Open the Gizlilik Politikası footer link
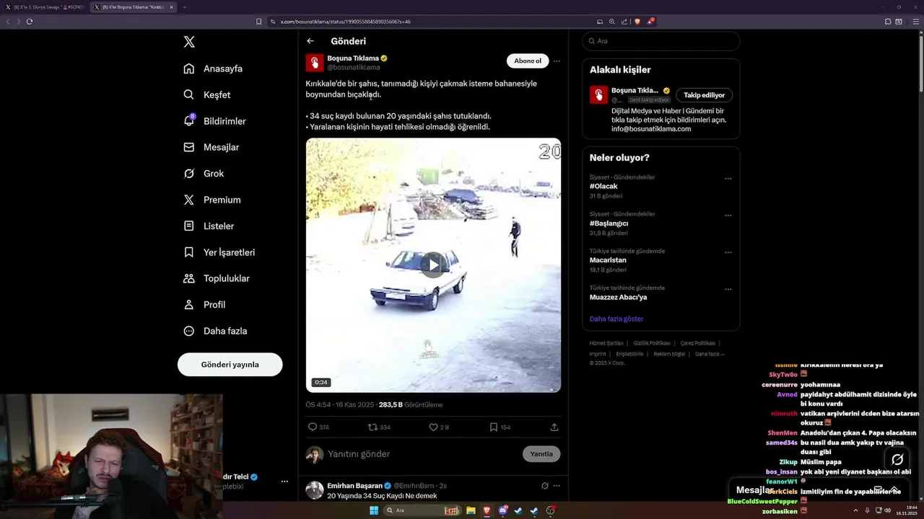The width and height of the screenshot is (924, 519). coord(652,343)
